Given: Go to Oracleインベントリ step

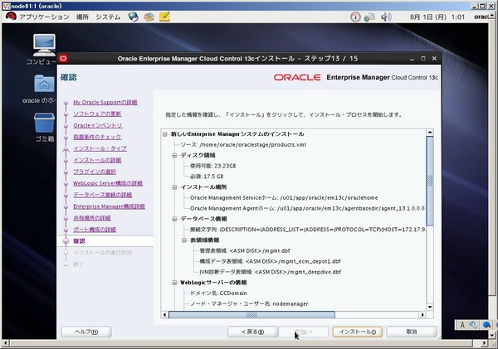Looking at the screenshot, I should tap(98, 125).
